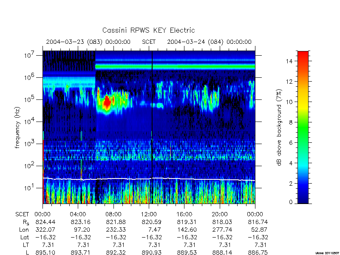The image size is (340, 255).
Task: Click the color bar tick value 10
Action: point(289,102)
